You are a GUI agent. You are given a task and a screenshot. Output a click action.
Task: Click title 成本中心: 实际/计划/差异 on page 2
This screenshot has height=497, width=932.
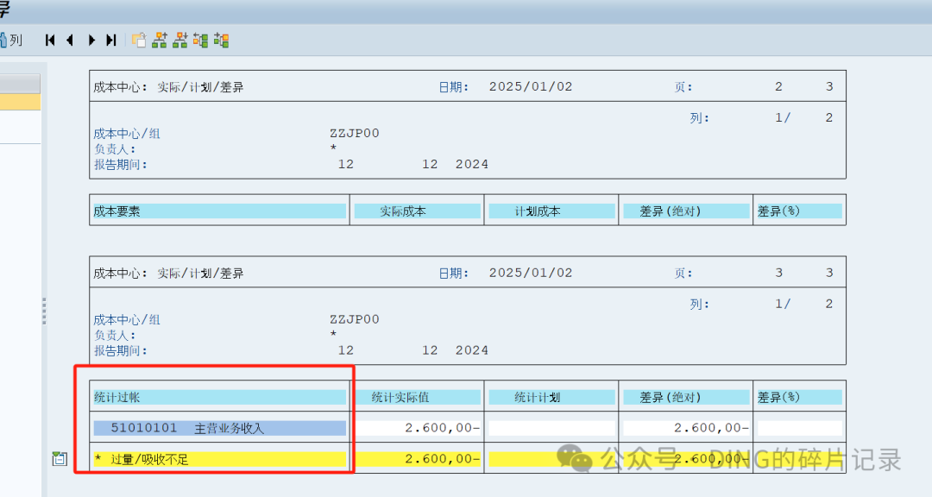point(168,87)
